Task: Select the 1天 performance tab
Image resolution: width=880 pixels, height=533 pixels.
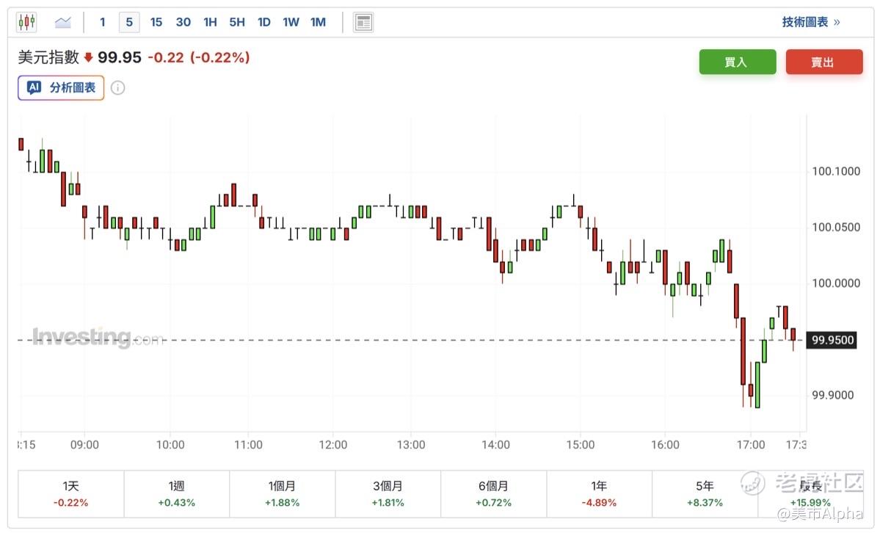Action: point(70,493)
